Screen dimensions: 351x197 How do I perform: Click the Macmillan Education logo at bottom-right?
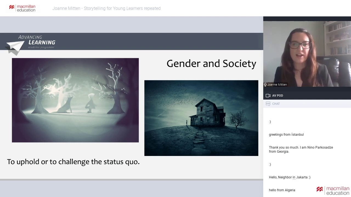point(333,190)
